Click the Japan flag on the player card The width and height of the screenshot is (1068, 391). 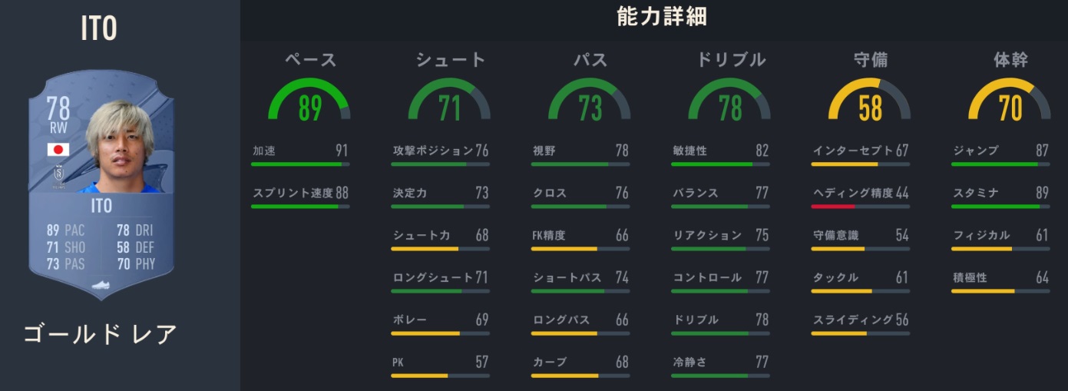pyautogui.click(x=58, y=150)
